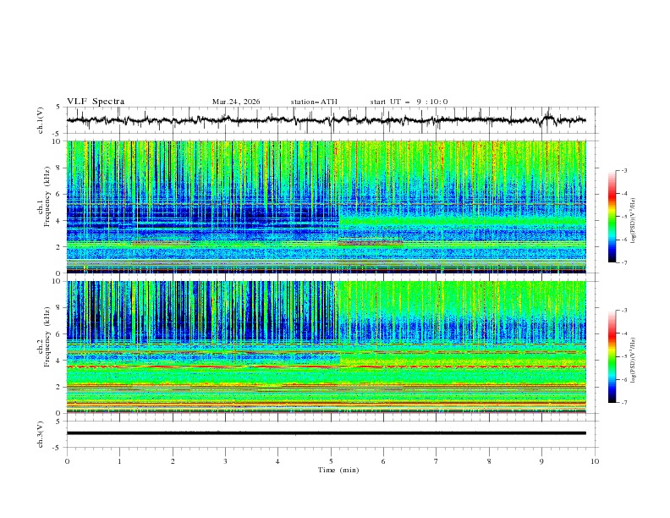Select the lower colorbar 'log(PSD)(V²/Hz)' label

click(x=634, y=361)
